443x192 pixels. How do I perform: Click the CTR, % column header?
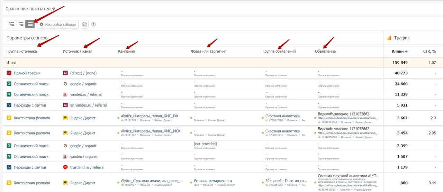pyautogui.click(x=429, y=51)
